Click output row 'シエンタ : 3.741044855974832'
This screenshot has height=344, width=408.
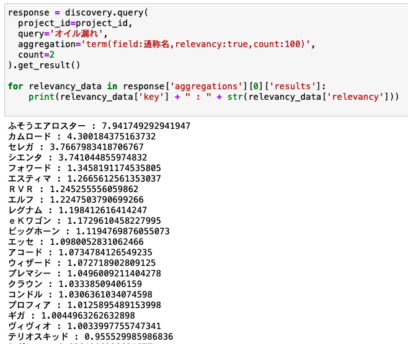tap(78, 157)
